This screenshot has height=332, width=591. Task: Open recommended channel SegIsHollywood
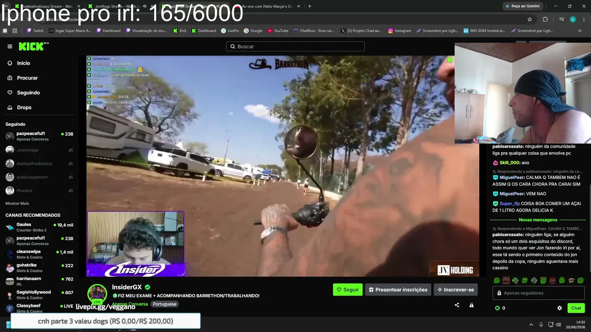point(40,295)
